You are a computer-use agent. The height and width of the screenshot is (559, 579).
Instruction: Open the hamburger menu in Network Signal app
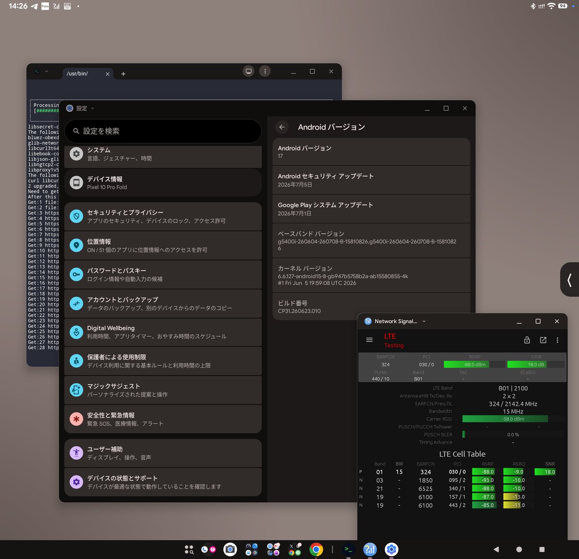click(369, 340)
